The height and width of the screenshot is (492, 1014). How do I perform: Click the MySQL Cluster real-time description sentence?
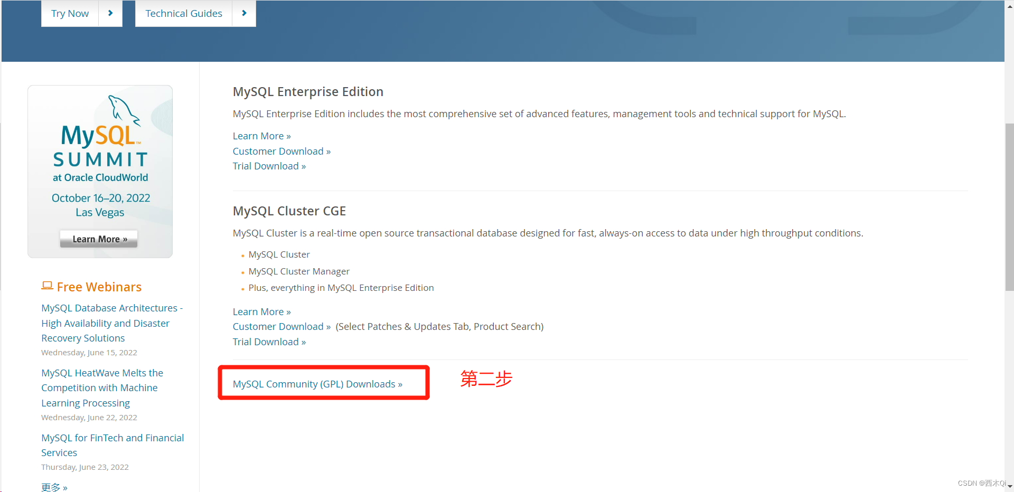tap(548, 233)
